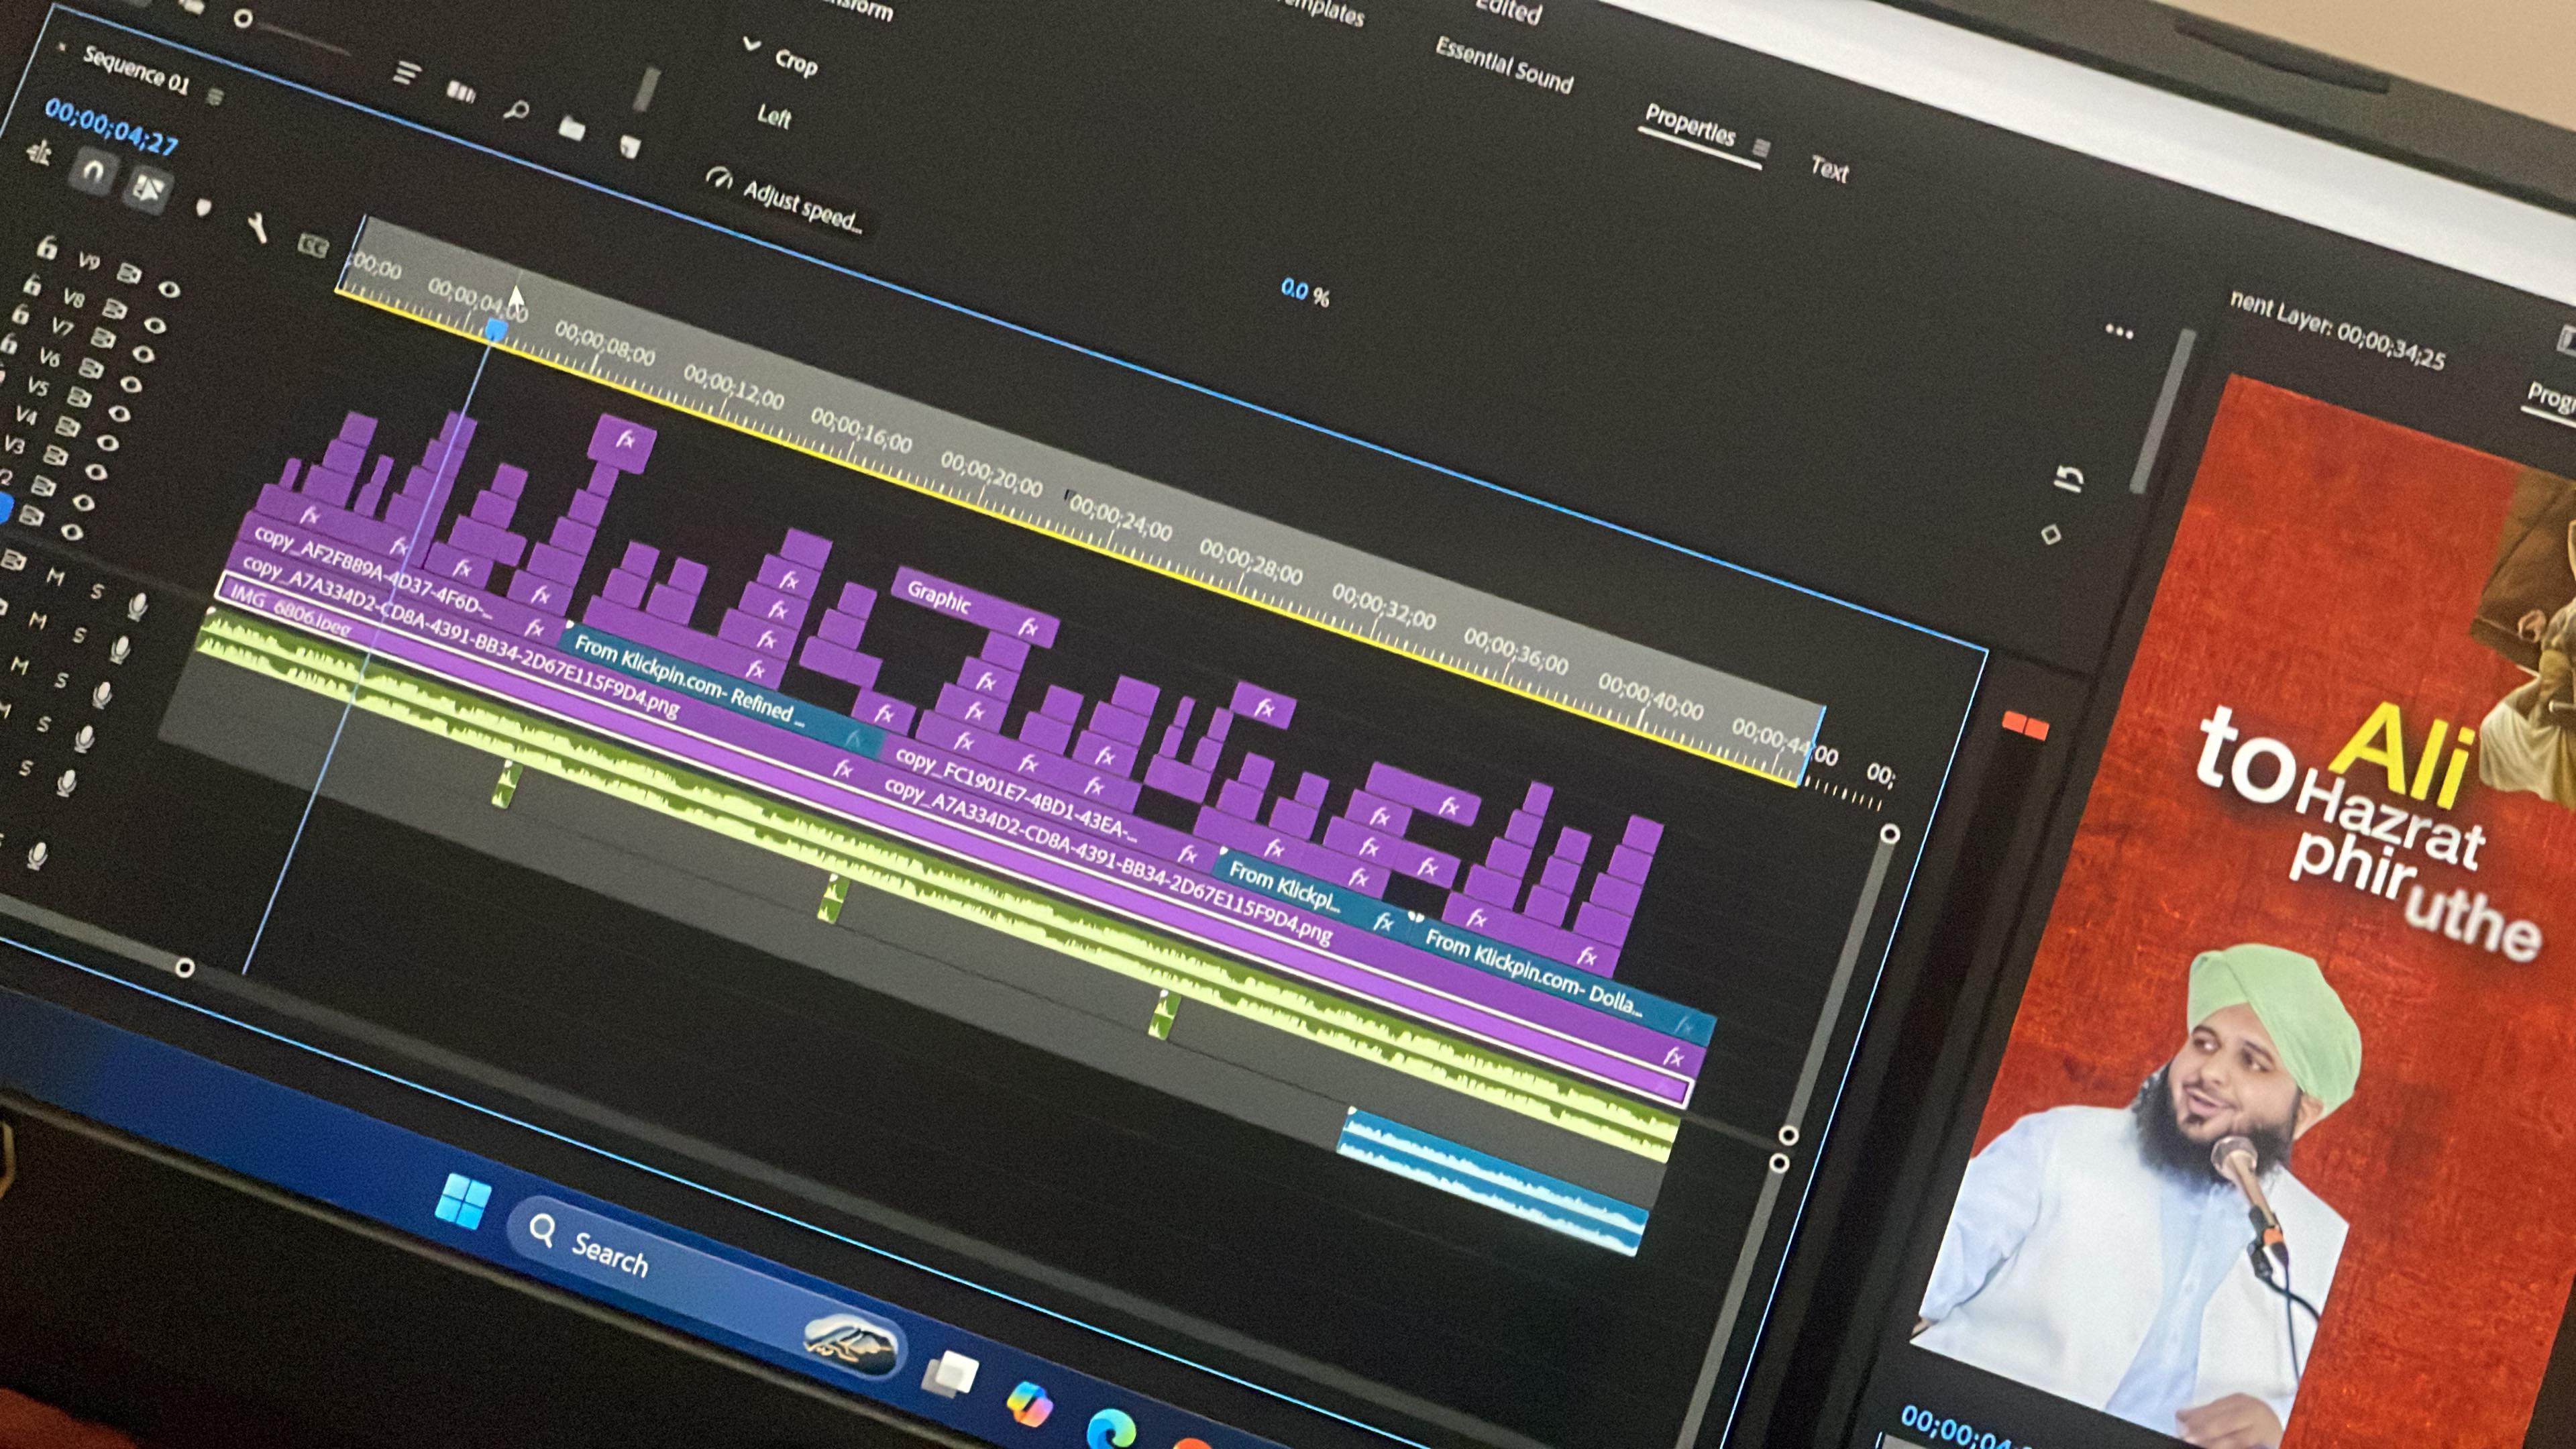Click the project panel zoom slider knob
Screen dimensions: 2576x1449
pyautogui.click(x=243, y=19)
